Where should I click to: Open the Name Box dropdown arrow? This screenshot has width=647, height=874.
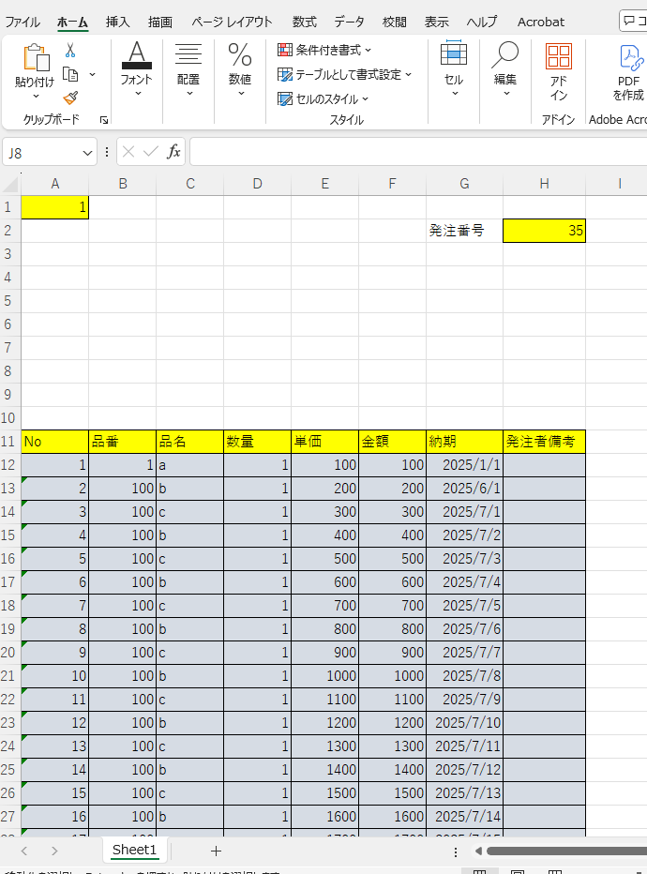click(x=88, y=152)
